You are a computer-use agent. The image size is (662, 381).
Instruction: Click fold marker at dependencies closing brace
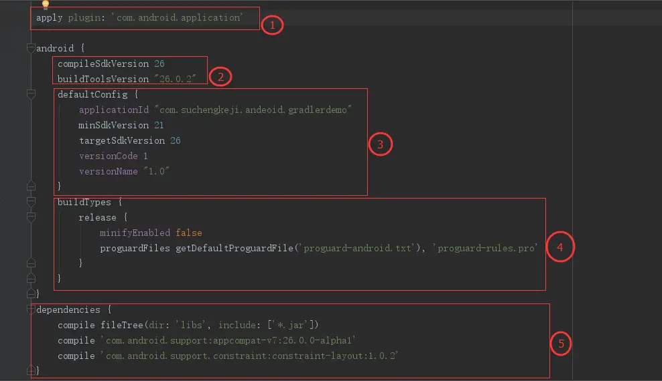tap(31, 370)
